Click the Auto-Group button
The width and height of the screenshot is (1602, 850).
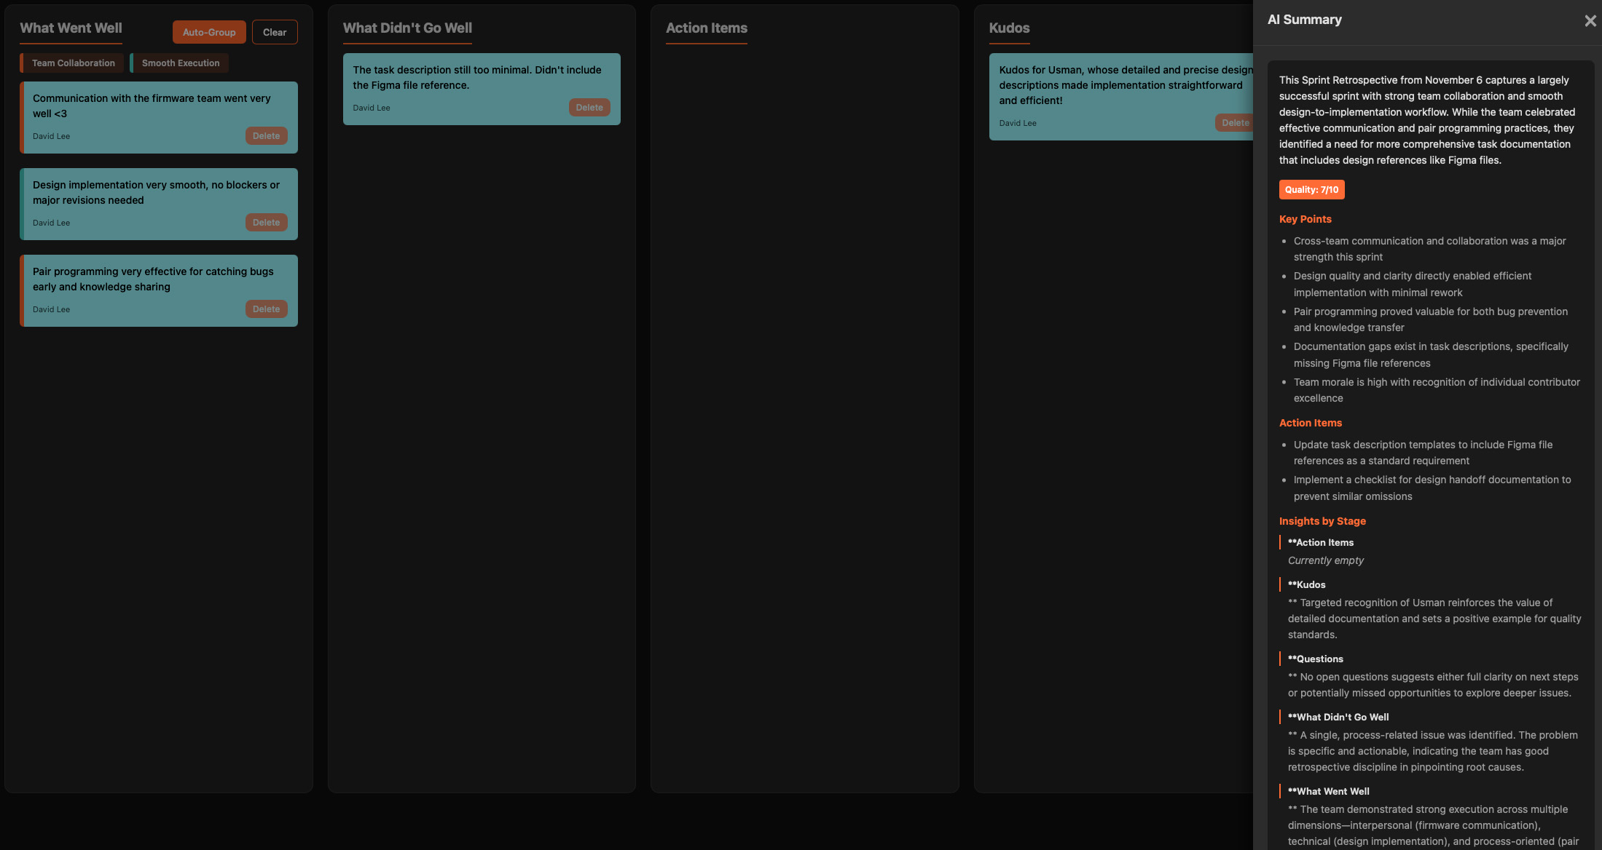tap(209, 32)
